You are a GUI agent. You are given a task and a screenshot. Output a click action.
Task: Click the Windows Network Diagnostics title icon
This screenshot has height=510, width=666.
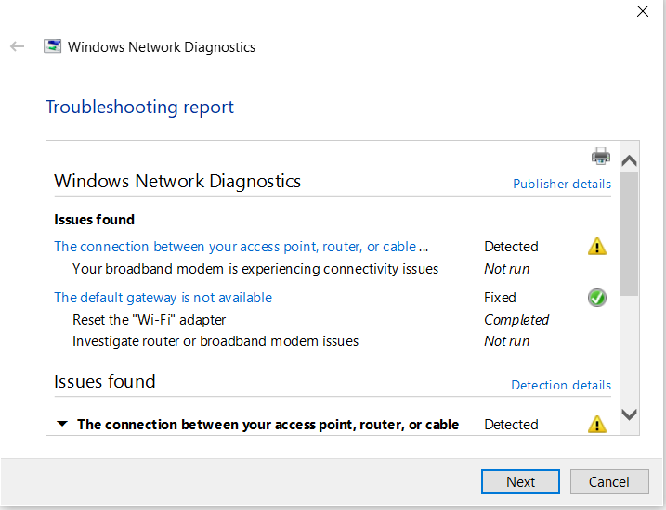point(52,46)
